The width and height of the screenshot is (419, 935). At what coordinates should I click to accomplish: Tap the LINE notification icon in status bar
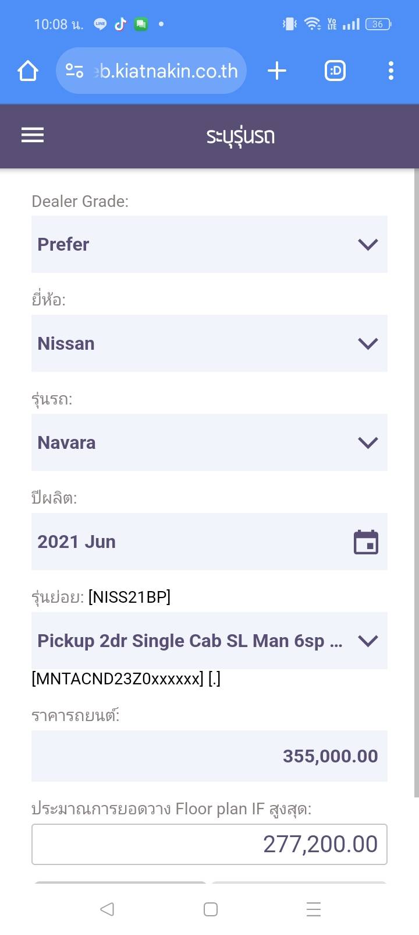point(100,24)
